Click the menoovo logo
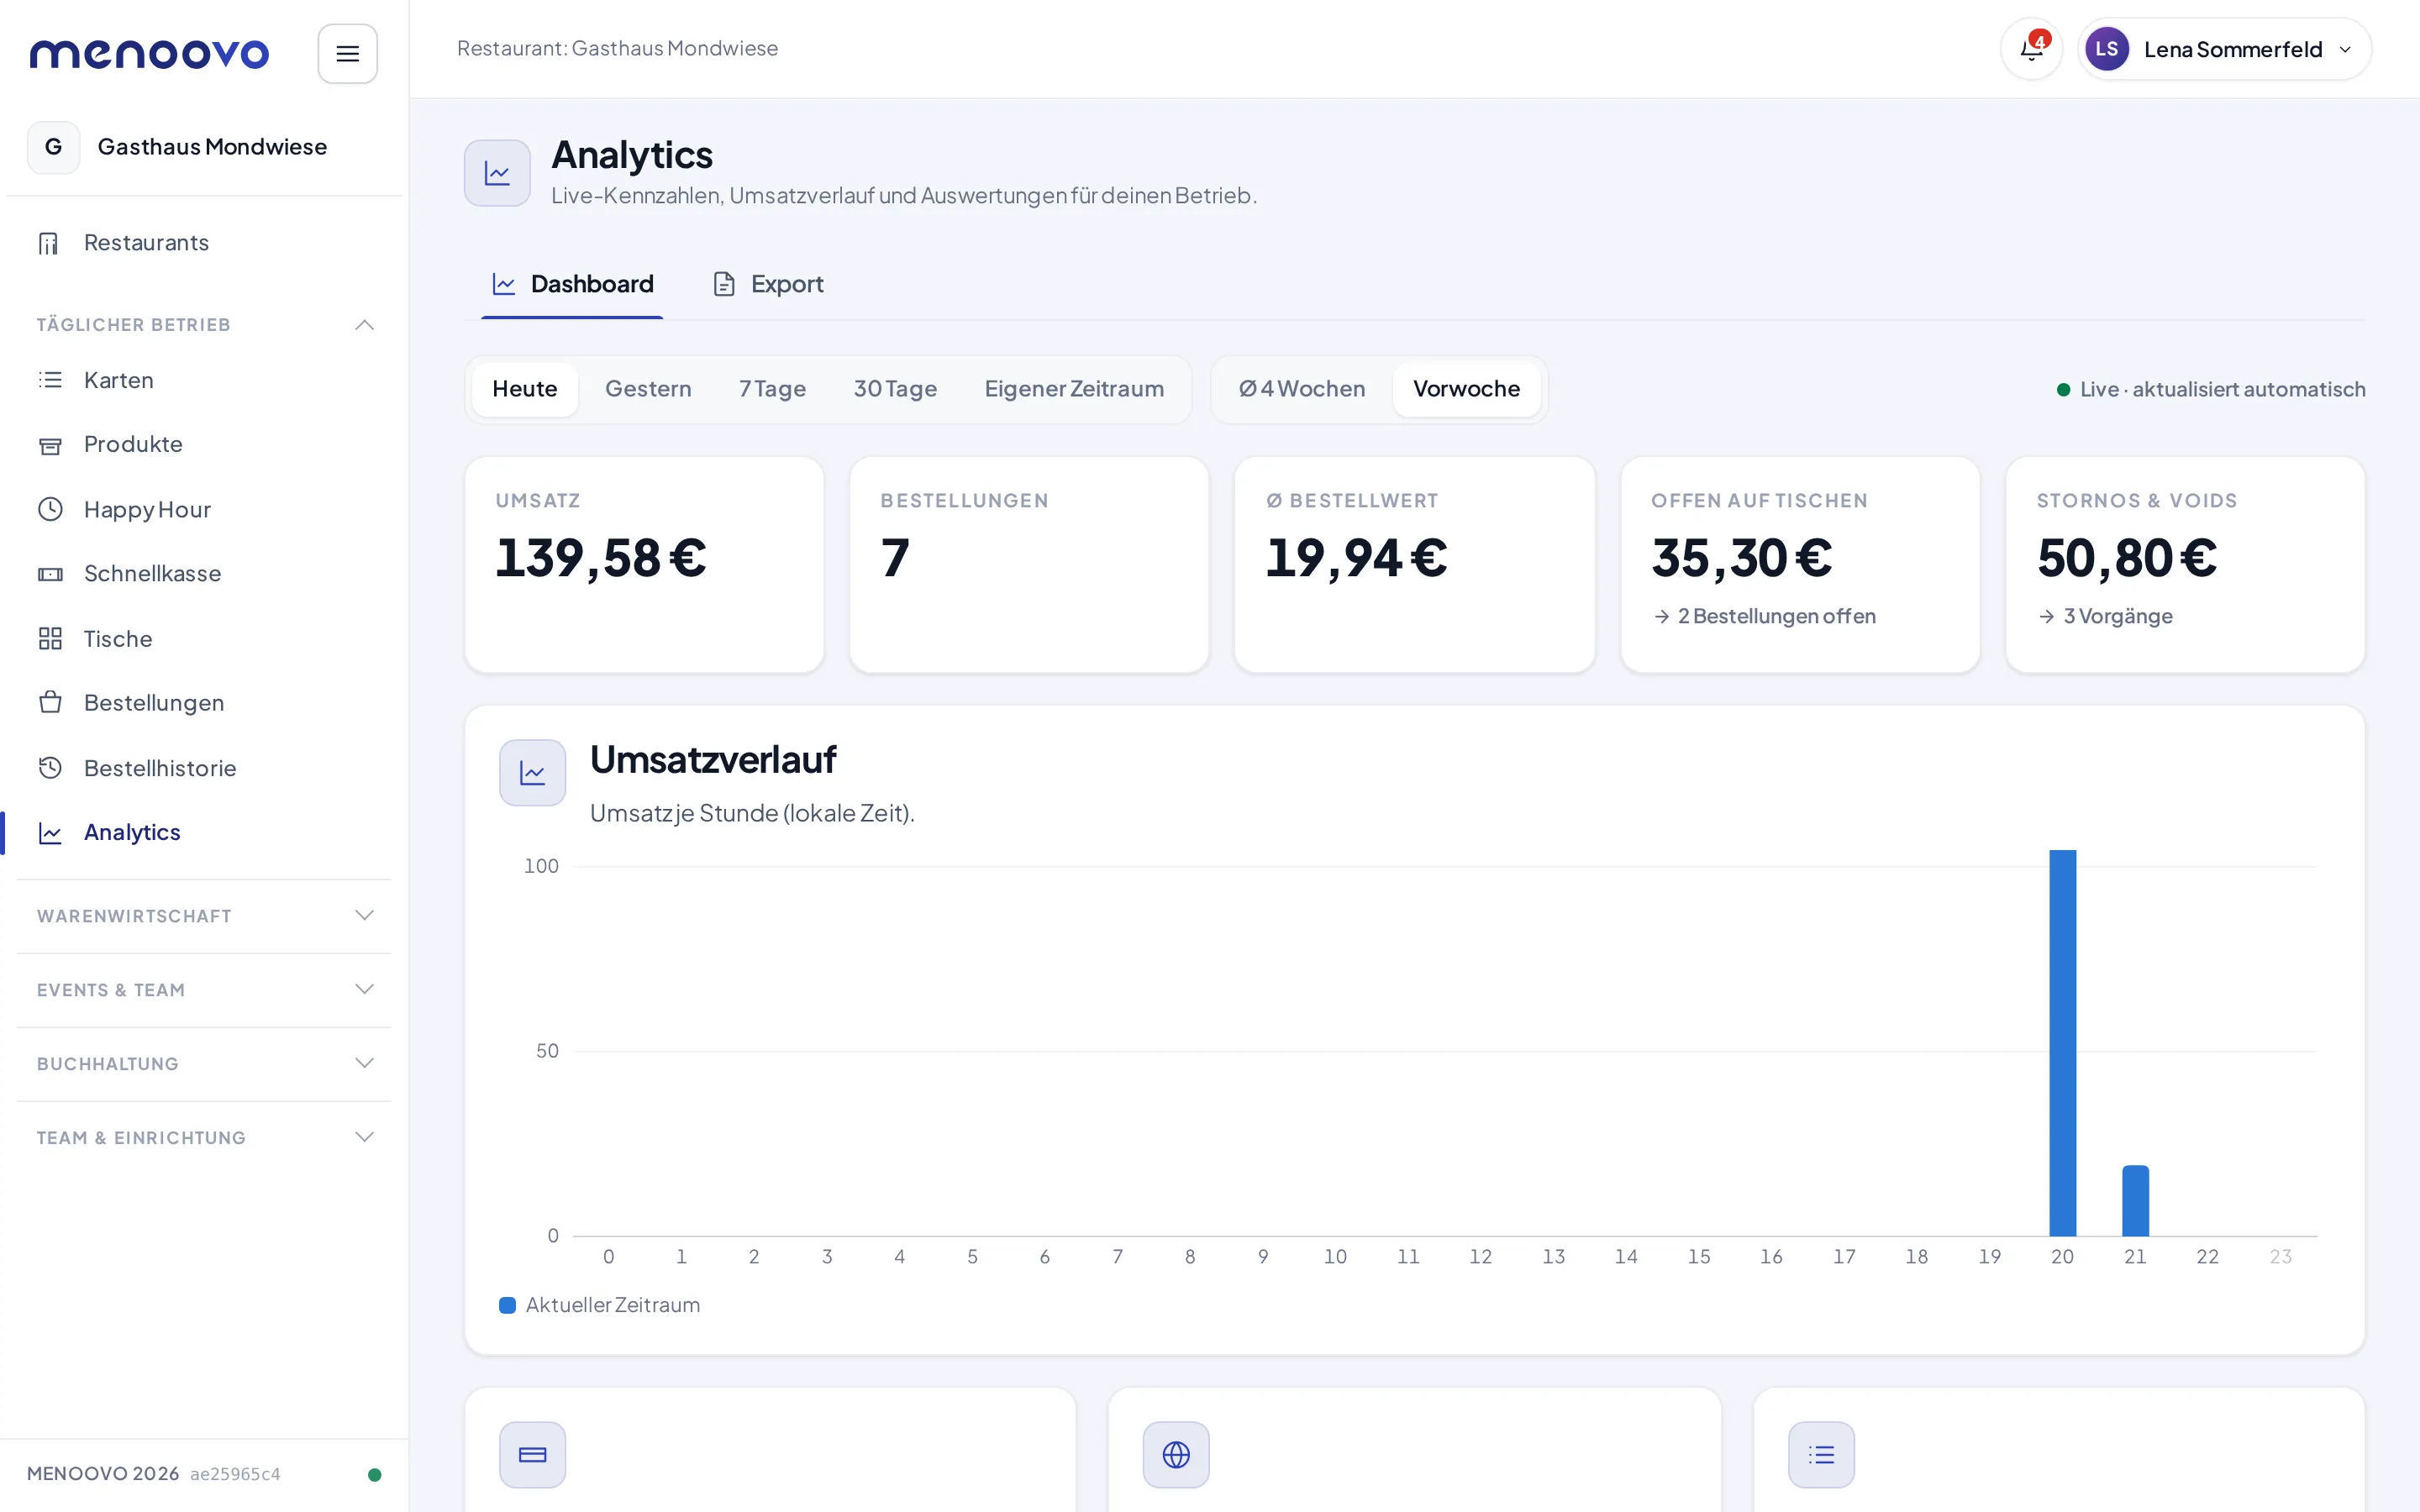 [x=149, y=54]
